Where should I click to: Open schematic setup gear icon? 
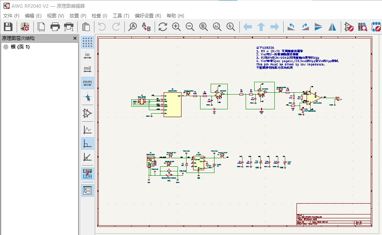[x=24, y=27]
